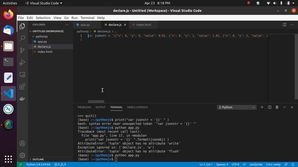Open the File menu

[21, 18]
